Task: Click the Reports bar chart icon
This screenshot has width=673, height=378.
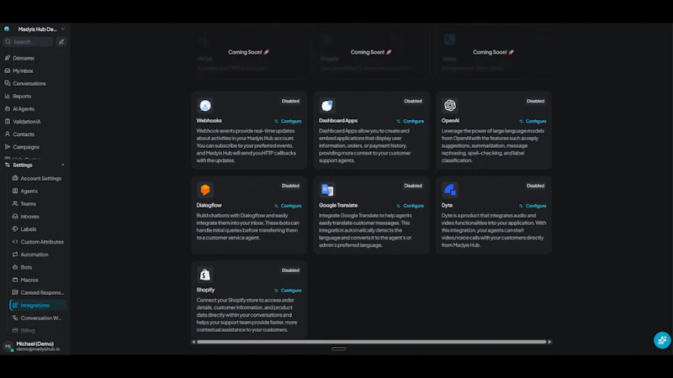Action: click(x=8, y=96)
